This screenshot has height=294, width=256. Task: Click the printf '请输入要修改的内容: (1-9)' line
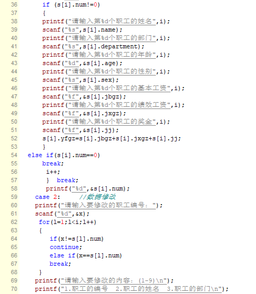point(104,281)
